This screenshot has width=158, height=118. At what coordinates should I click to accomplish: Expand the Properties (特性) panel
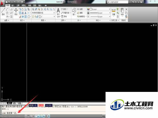[x=98, y=20]
